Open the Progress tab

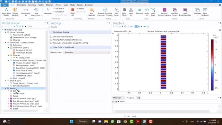(130, 98)
